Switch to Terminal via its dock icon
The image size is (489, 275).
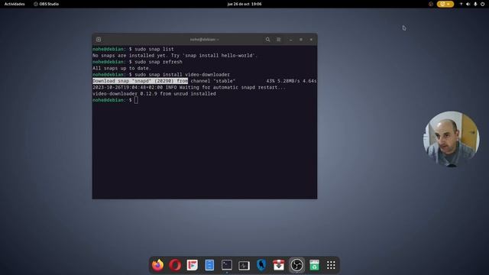click(227, 265)
